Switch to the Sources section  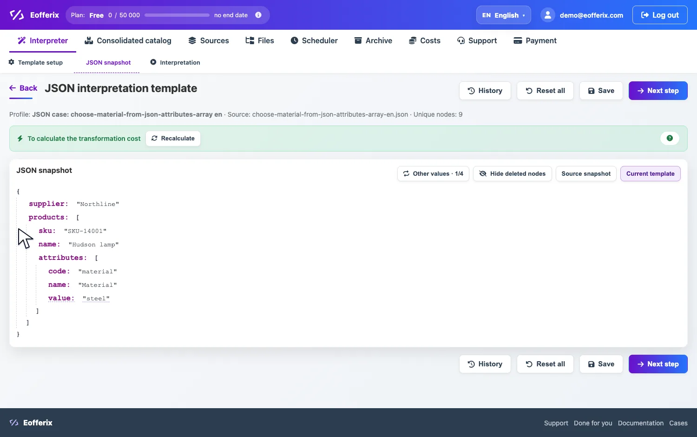click(209, 40)
